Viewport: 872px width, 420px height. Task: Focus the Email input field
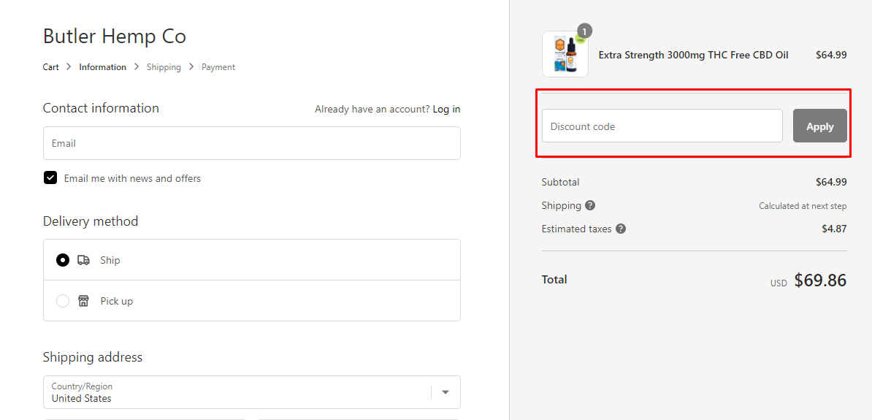(251, 143)
